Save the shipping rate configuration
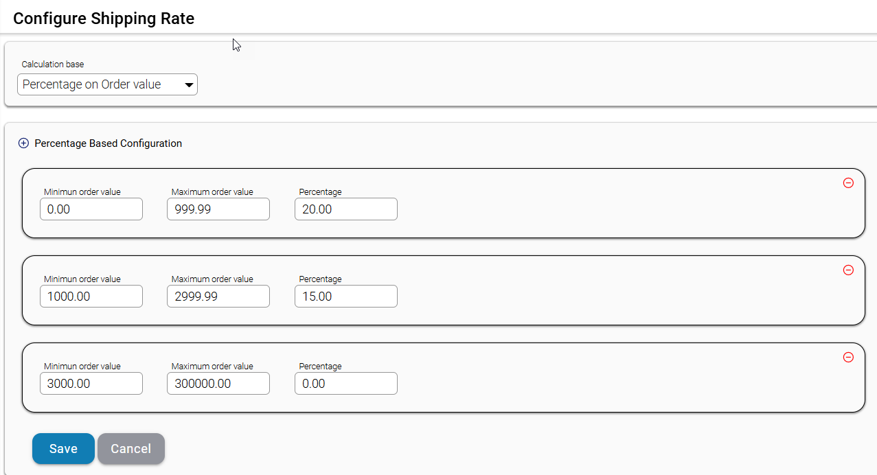The width and height of the screenshot is (877, 475). point(63,449)
